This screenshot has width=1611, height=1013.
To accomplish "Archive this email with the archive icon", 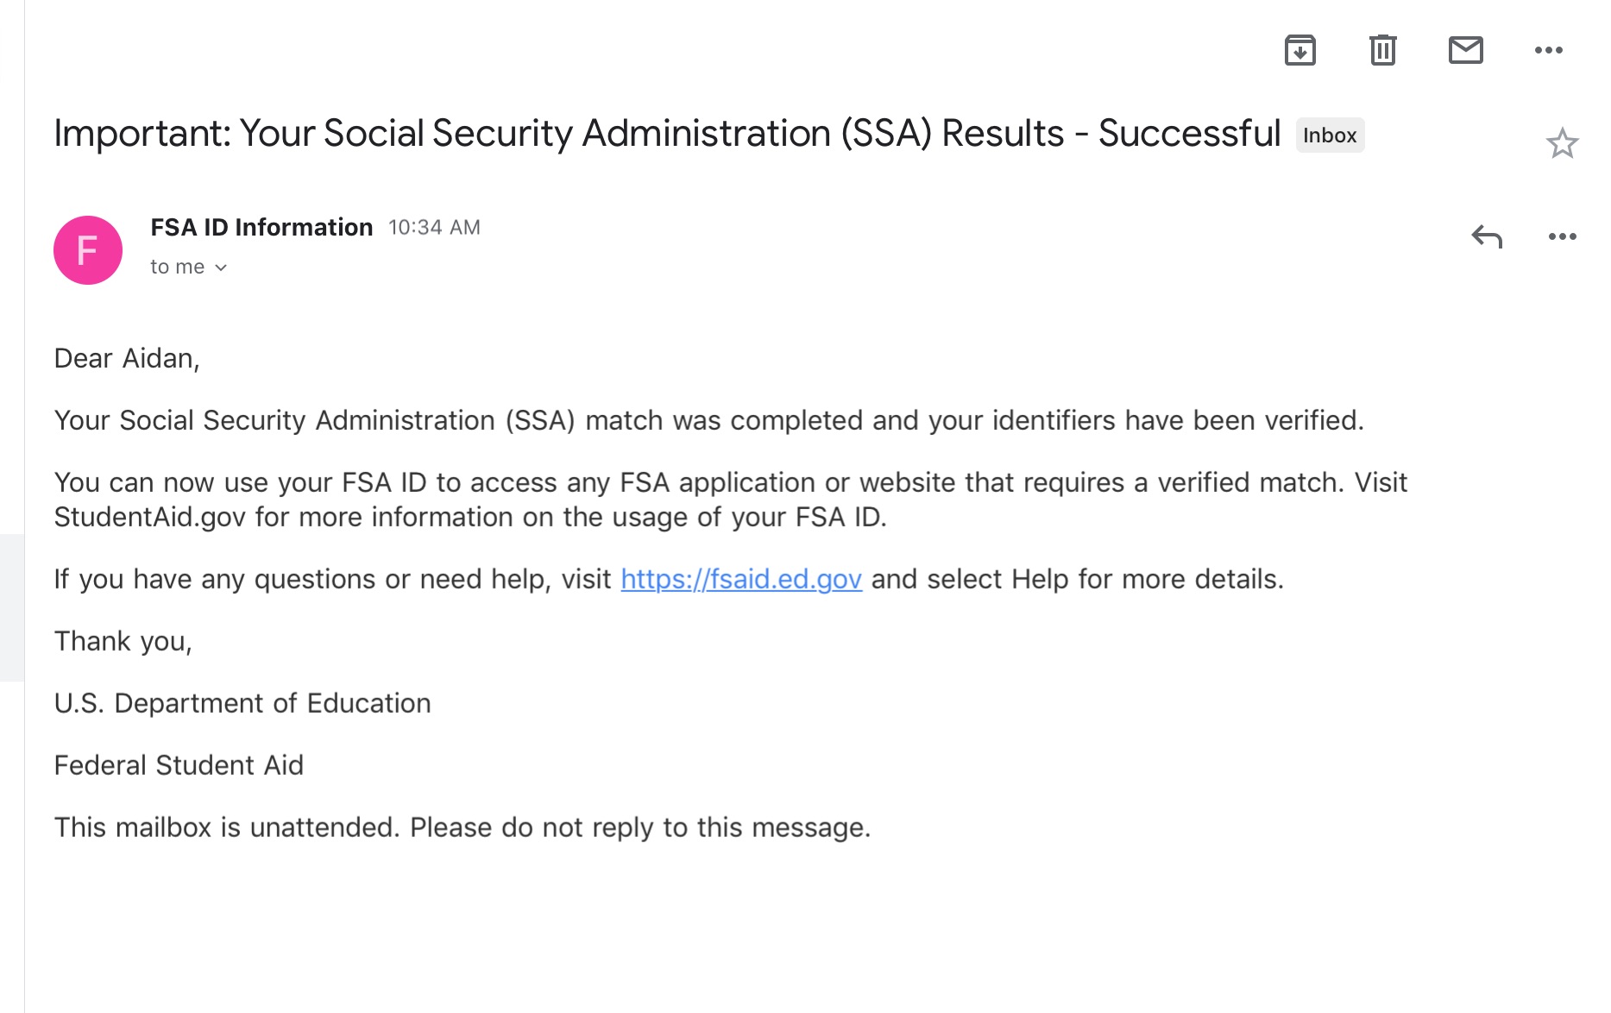I will click(x=1299, y=50).
